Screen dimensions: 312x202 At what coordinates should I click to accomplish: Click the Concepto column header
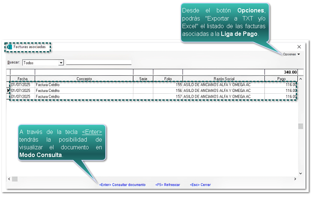tap(84, 79)
